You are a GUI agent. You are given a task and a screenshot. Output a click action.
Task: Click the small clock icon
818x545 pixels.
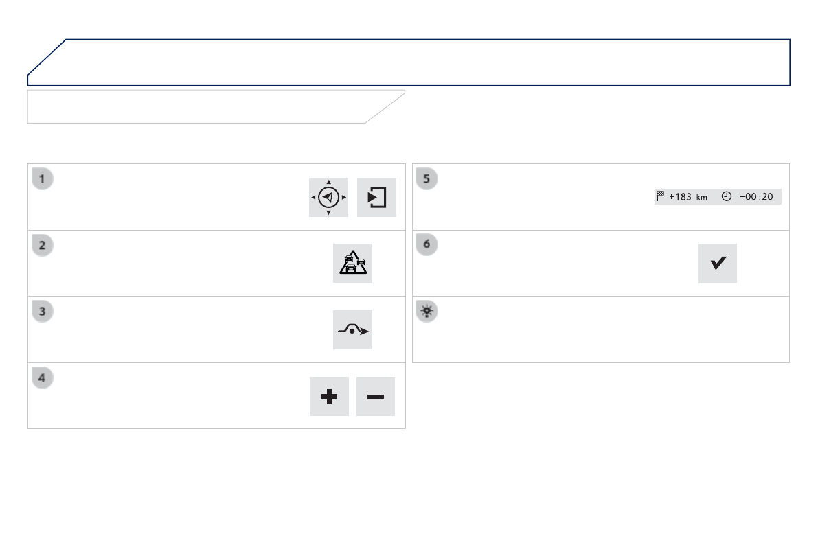[727, 196]
